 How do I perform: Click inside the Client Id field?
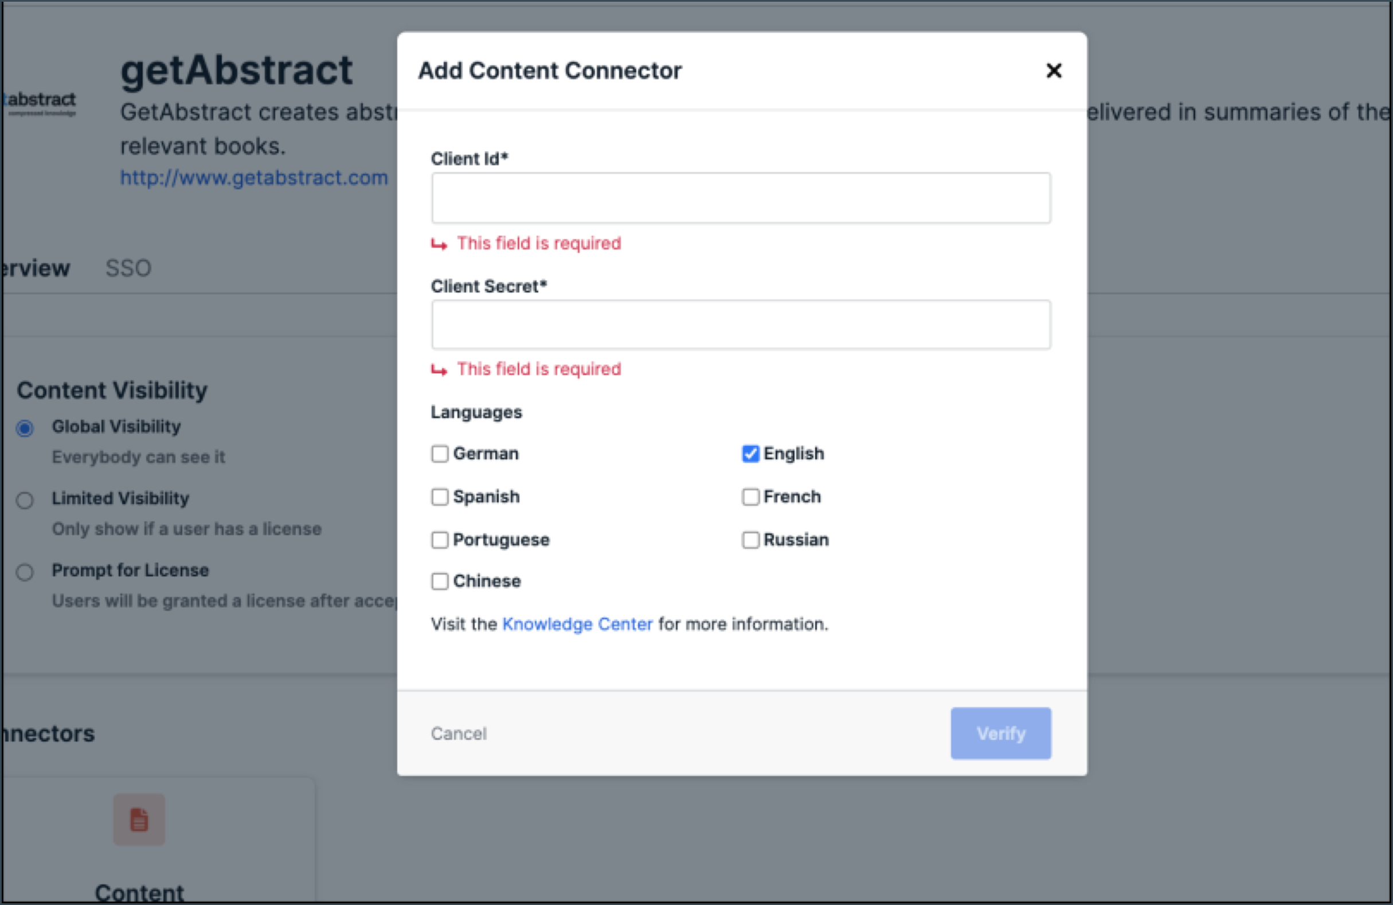[x=741, y=198]
